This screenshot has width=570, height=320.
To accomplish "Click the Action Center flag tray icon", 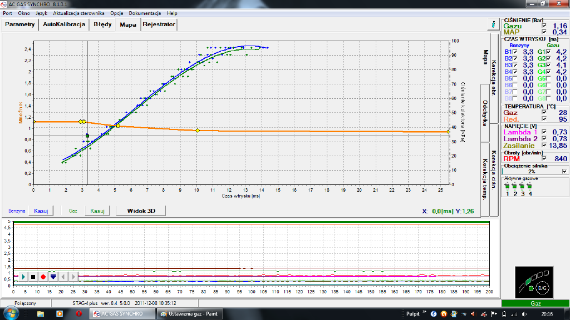I will point(494,314).
